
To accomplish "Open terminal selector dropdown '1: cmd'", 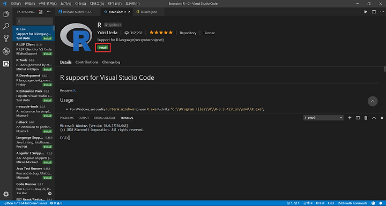I will [323, 118].
